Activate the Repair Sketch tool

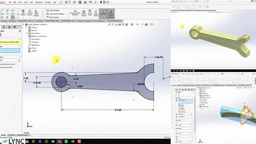(84, 13)
